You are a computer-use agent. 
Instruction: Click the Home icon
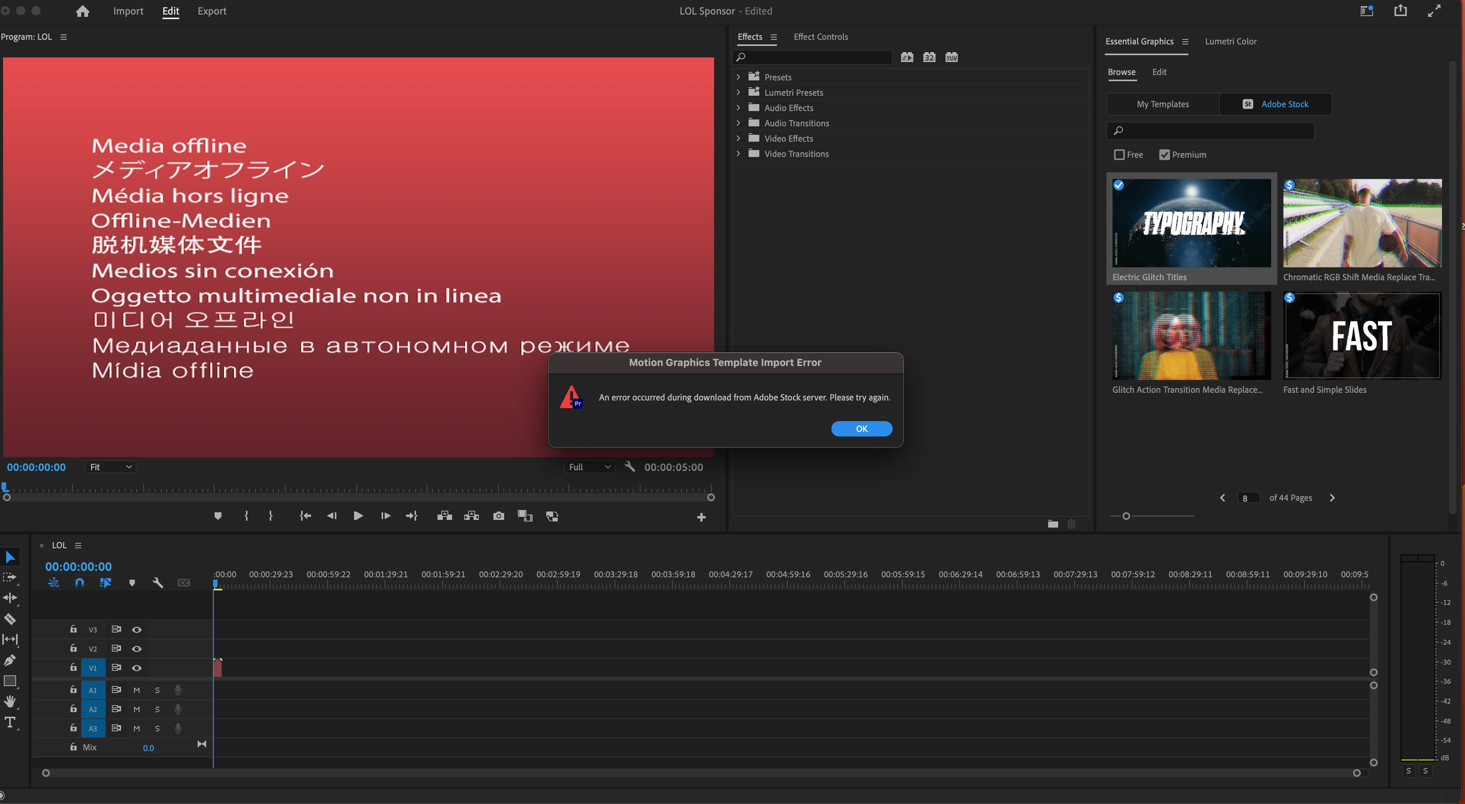[82, 11]
